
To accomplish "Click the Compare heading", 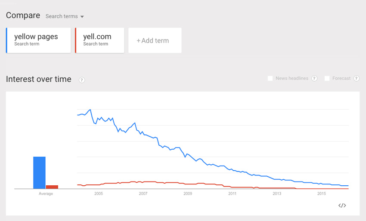I will click(22, 15).
